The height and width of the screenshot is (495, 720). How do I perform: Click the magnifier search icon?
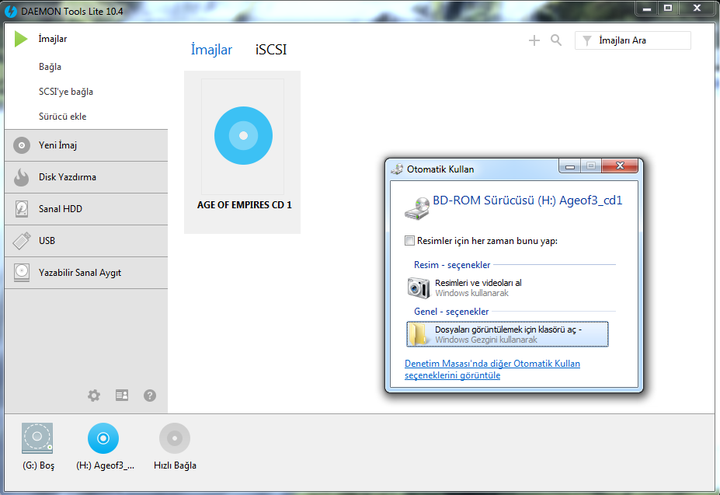tap(556, 40)
